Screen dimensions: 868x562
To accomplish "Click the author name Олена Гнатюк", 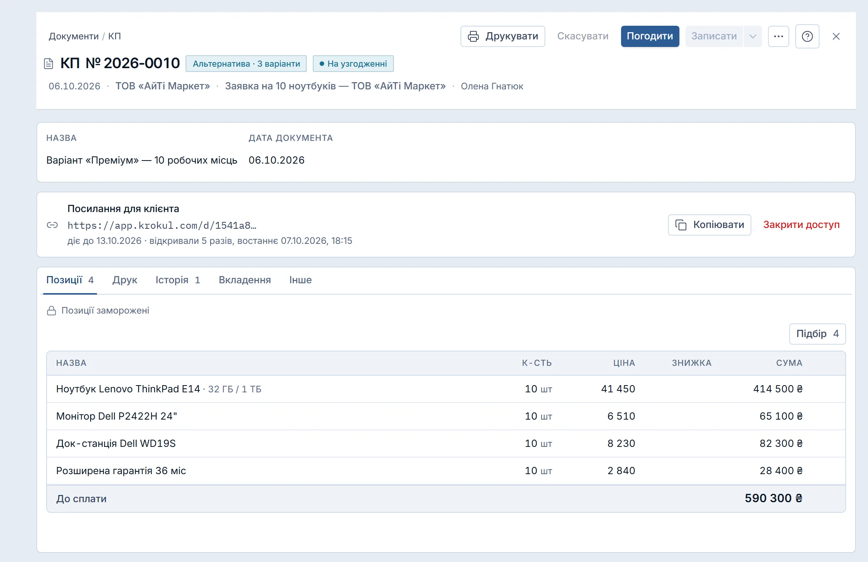I will coord(492,86).
